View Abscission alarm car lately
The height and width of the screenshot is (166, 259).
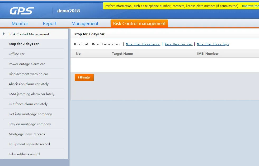[x=29, y=84]
